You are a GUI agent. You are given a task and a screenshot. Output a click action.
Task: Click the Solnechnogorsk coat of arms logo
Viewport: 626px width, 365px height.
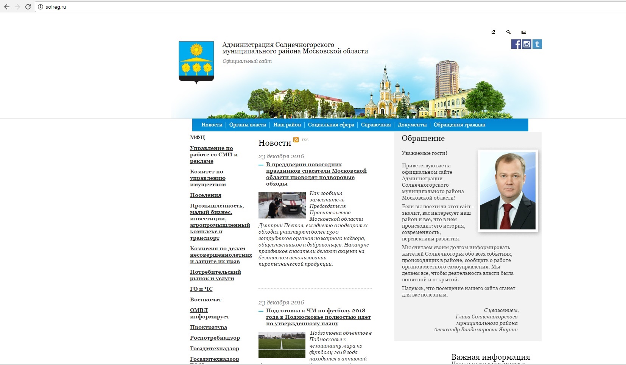[196, 62]
